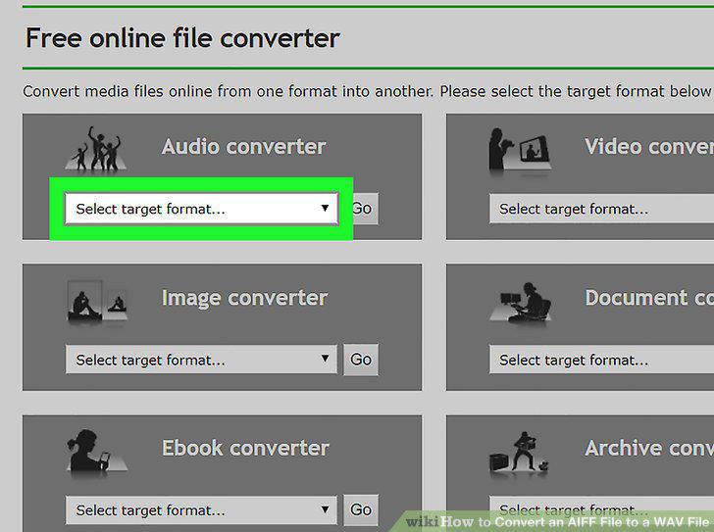Click the Video converter heading
Image resolution: width=714 pixels, height=532 pixels.
pos(649,146)
